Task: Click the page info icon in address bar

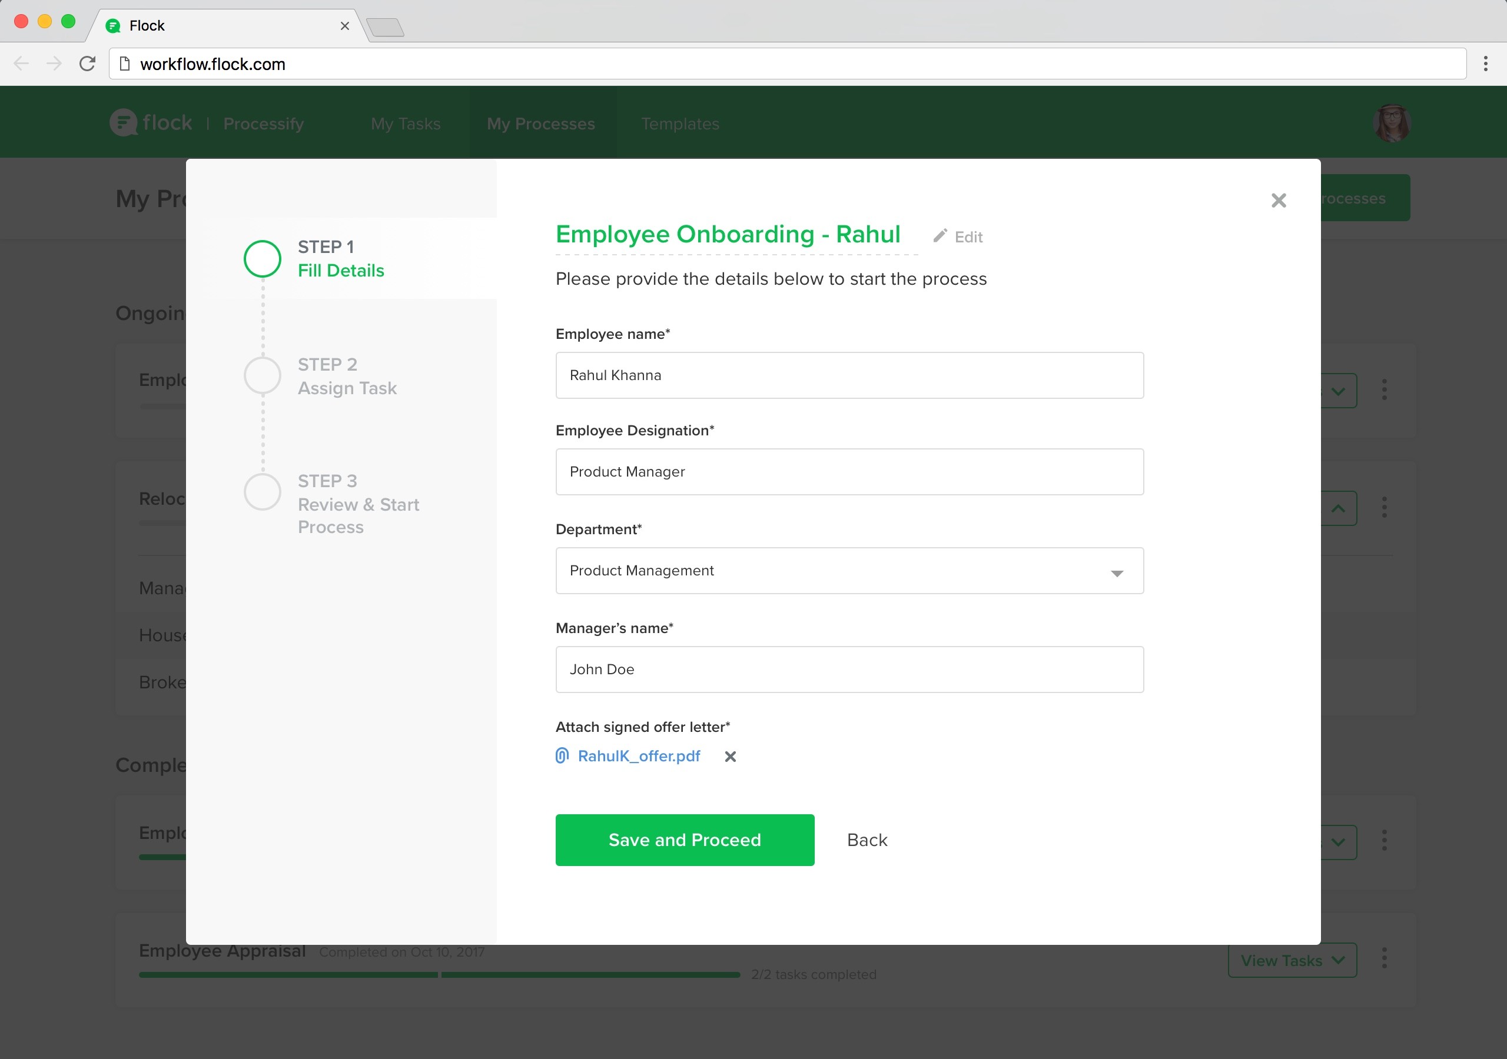Action: pos(125,64)
